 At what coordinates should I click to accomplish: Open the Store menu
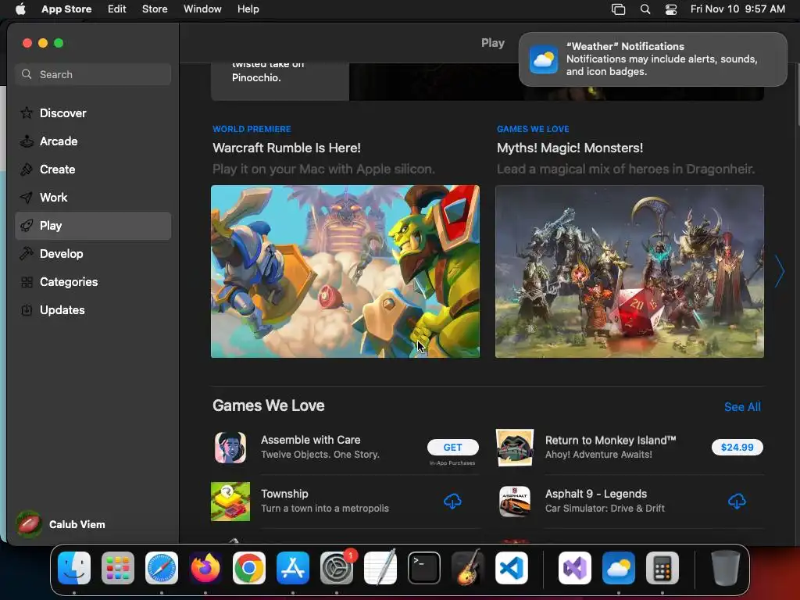pyautogui.click(x=155, y=9)
